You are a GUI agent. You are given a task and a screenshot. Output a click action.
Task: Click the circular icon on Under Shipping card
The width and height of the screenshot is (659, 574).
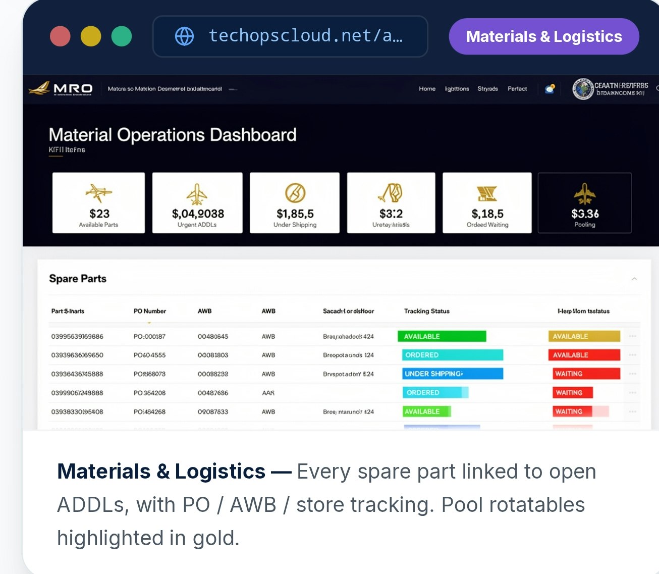295,193
